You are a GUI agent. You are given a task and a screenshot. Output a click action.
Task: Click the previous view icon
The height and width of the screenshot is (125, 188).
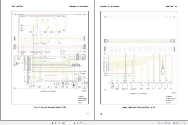click(81, 123)
